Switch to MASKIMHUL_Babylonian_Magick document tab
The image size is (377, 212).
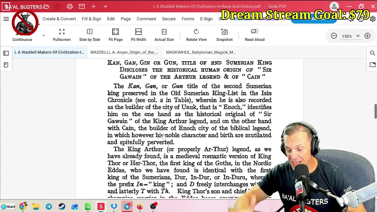click(201, 52)
